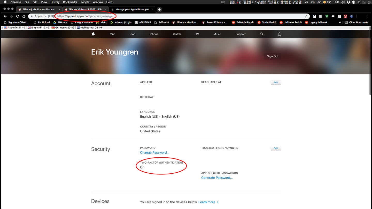372x209 pixels.
Task: Open the Bookmarks menu
Action: 70,2
